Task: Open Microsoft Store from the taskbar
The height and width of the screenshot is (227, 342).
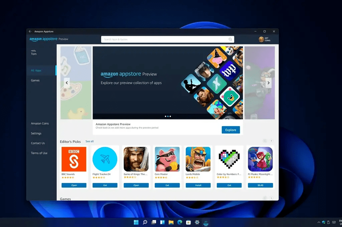Action: [188, 222]
